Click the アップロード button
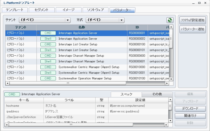Image resolution: width=210 pixels, height=131 pixels. [x=190, y=101]
